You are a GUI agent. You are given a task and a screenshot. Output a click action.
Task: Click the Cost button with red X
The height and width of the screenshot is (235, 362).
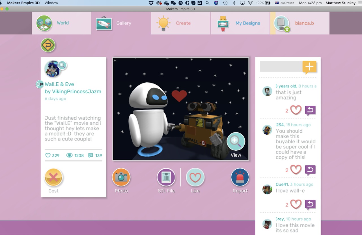53,178
